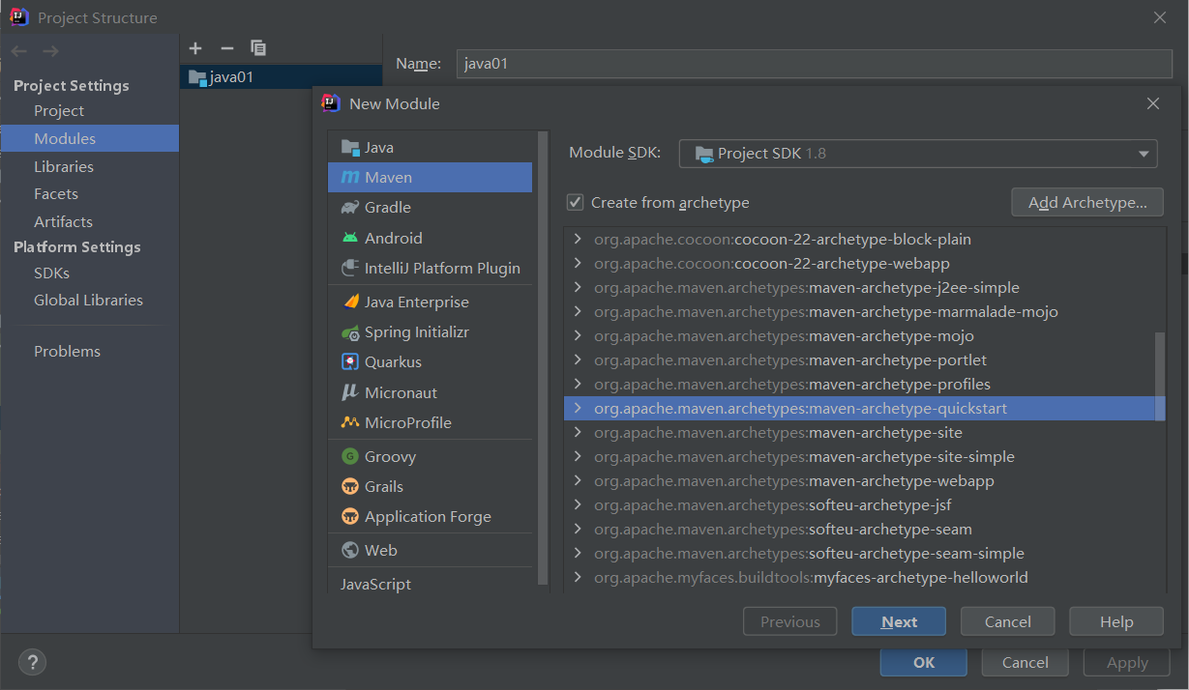The height and width of the screenshot is (690, 1189).
Task: Click the Maven module type icon
Action: pyautogui.click(x=349, y=177)
